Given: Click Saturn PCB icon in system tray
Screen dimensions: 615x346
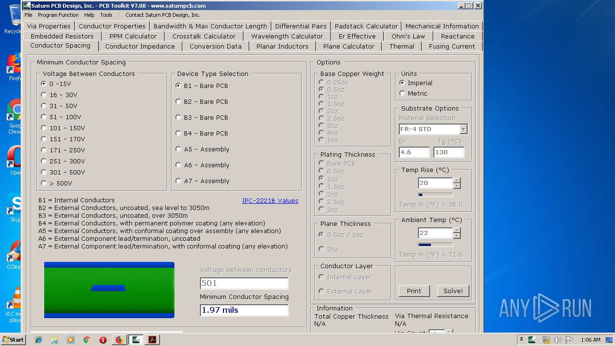Looking at the screenshot, I should point(532,340).
